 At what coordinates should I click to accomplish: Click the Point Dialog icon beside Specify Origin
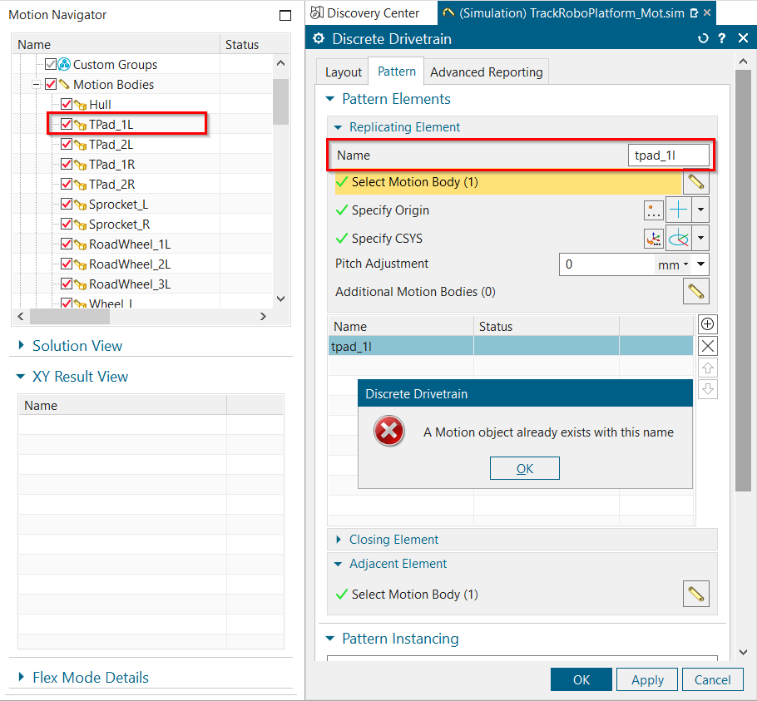click(654, 210)
